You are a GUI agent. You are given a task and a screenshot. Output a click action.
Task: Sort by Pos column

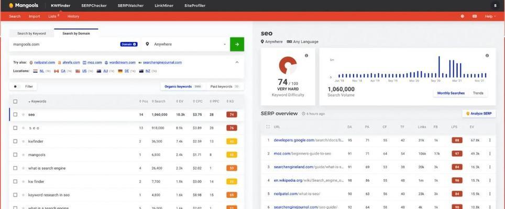pos(144,101)
